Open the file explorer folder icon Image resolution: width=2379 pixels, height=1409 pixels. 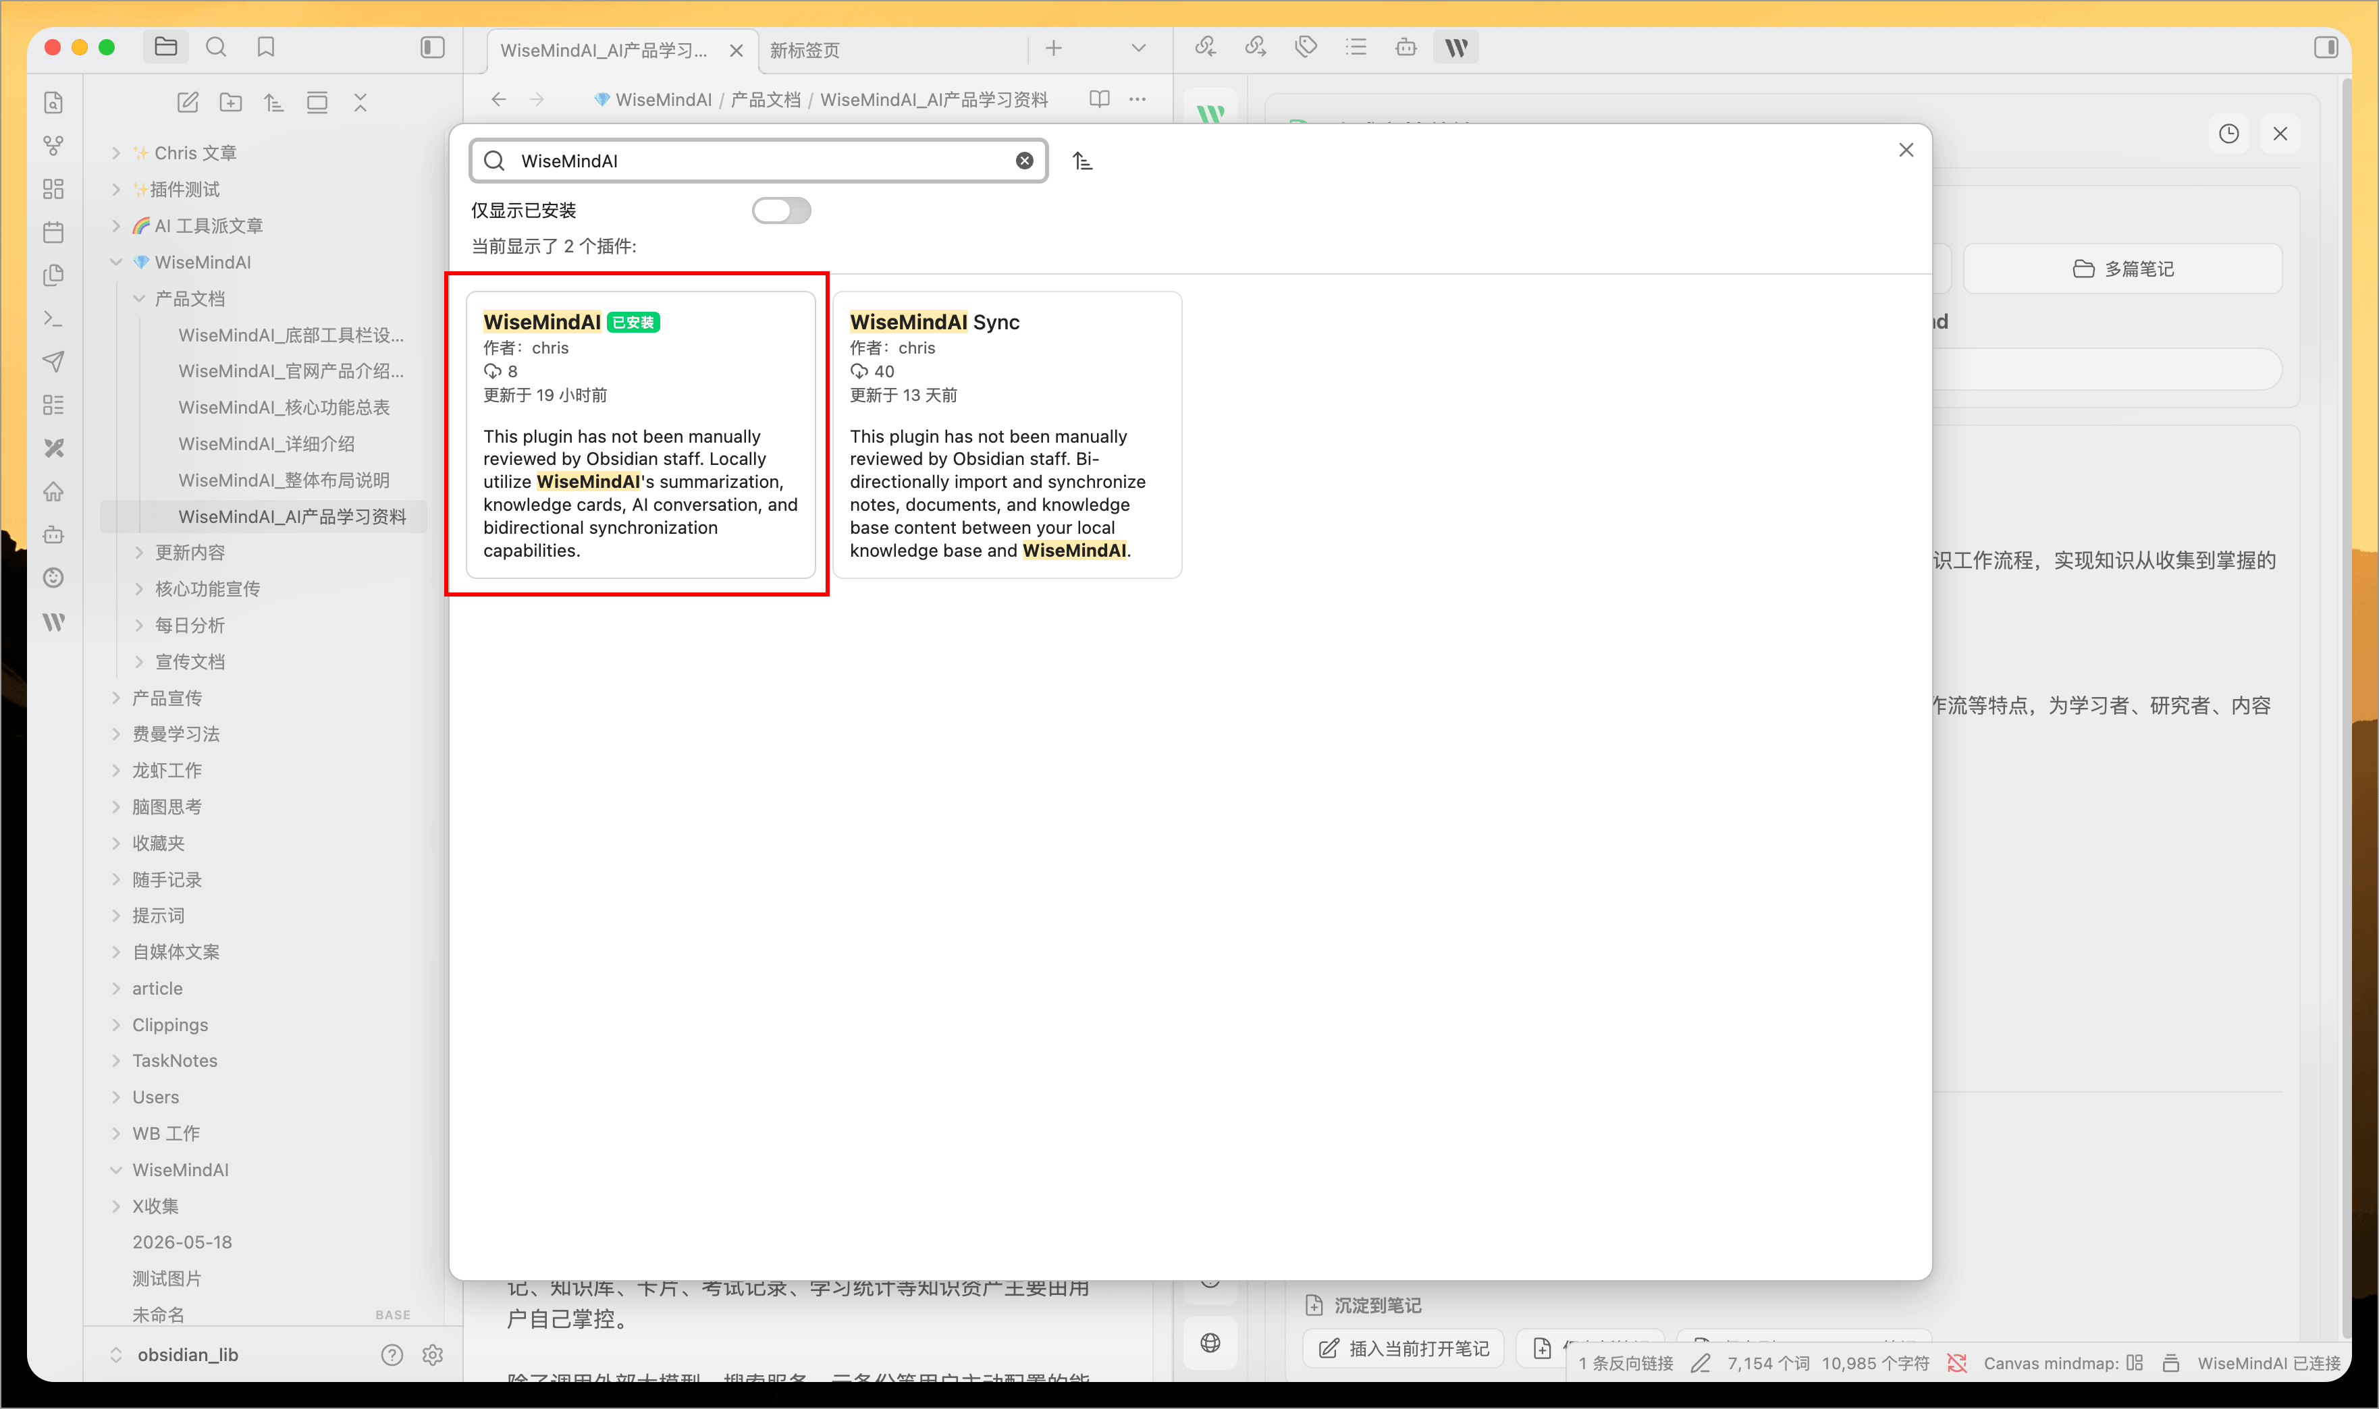(x=166, y=47)
